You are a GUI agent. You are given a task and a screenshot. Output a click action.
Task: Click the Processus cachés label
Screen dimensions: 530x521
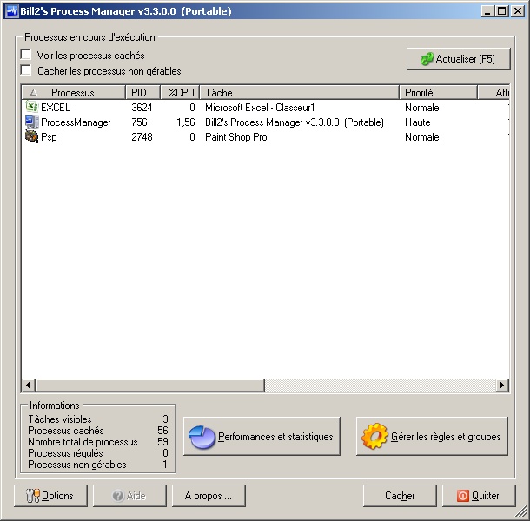[x=66, y=431]
